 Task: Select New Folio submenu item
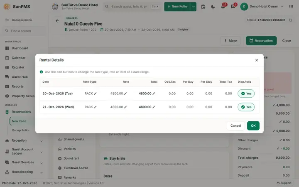click(x=19, y=121)
